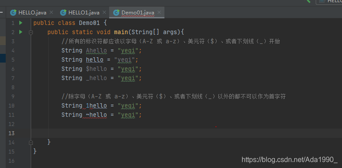Collapse the main method fold on line 2
Viewport: 342px width, 168px height.
point(31,32)
